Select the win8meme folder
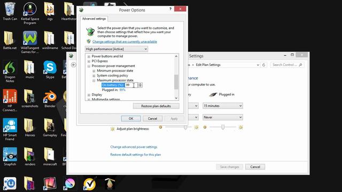Image resolution: width=342 pixels, height=192 pixels. pos(50,41)
